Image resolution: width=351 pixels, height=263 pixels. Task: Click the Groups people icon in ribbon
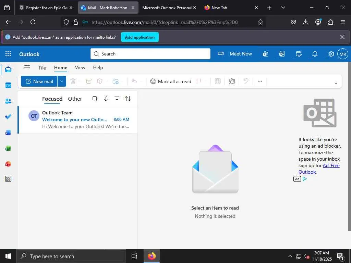232,81
